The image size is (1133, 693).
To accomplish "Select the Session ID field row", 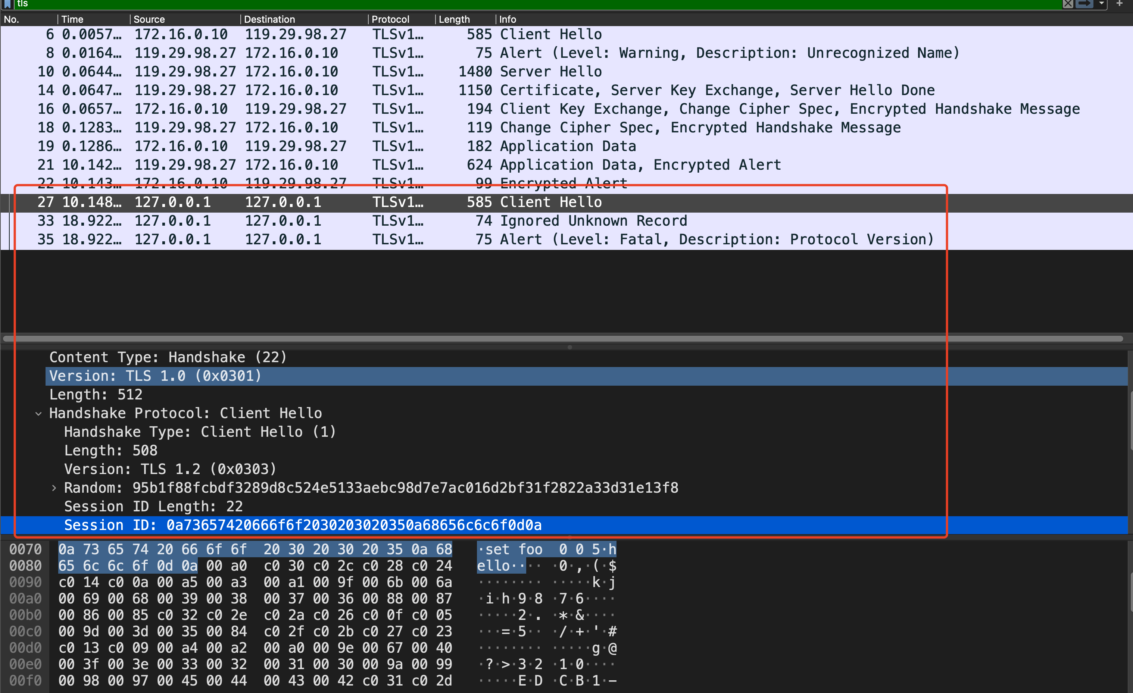I will coord(565,525).
